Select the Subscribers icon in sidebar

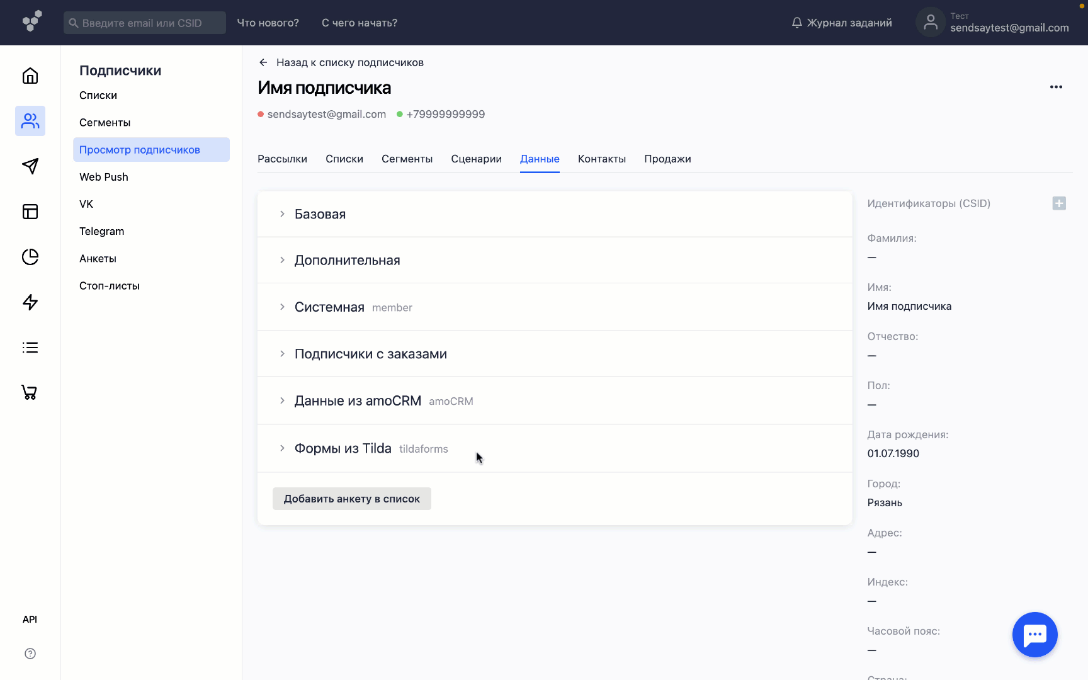(x=30, y=121)
